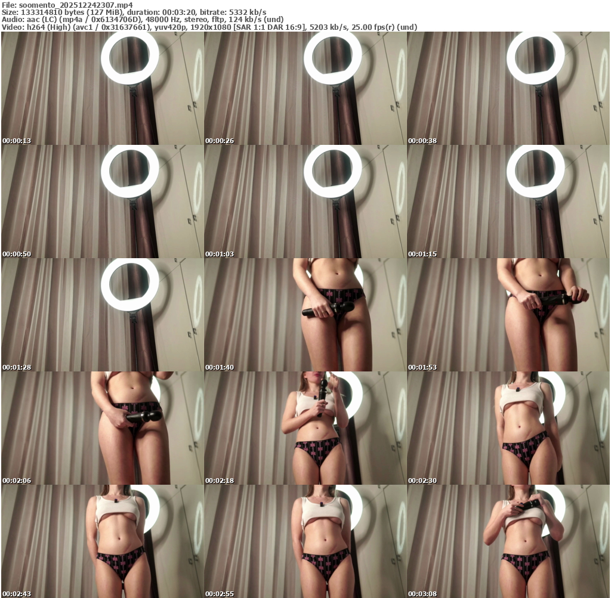Click the 'Video: h264 (High)' info line
This screenshot has height=598, width=611.
tap(209, 27)
